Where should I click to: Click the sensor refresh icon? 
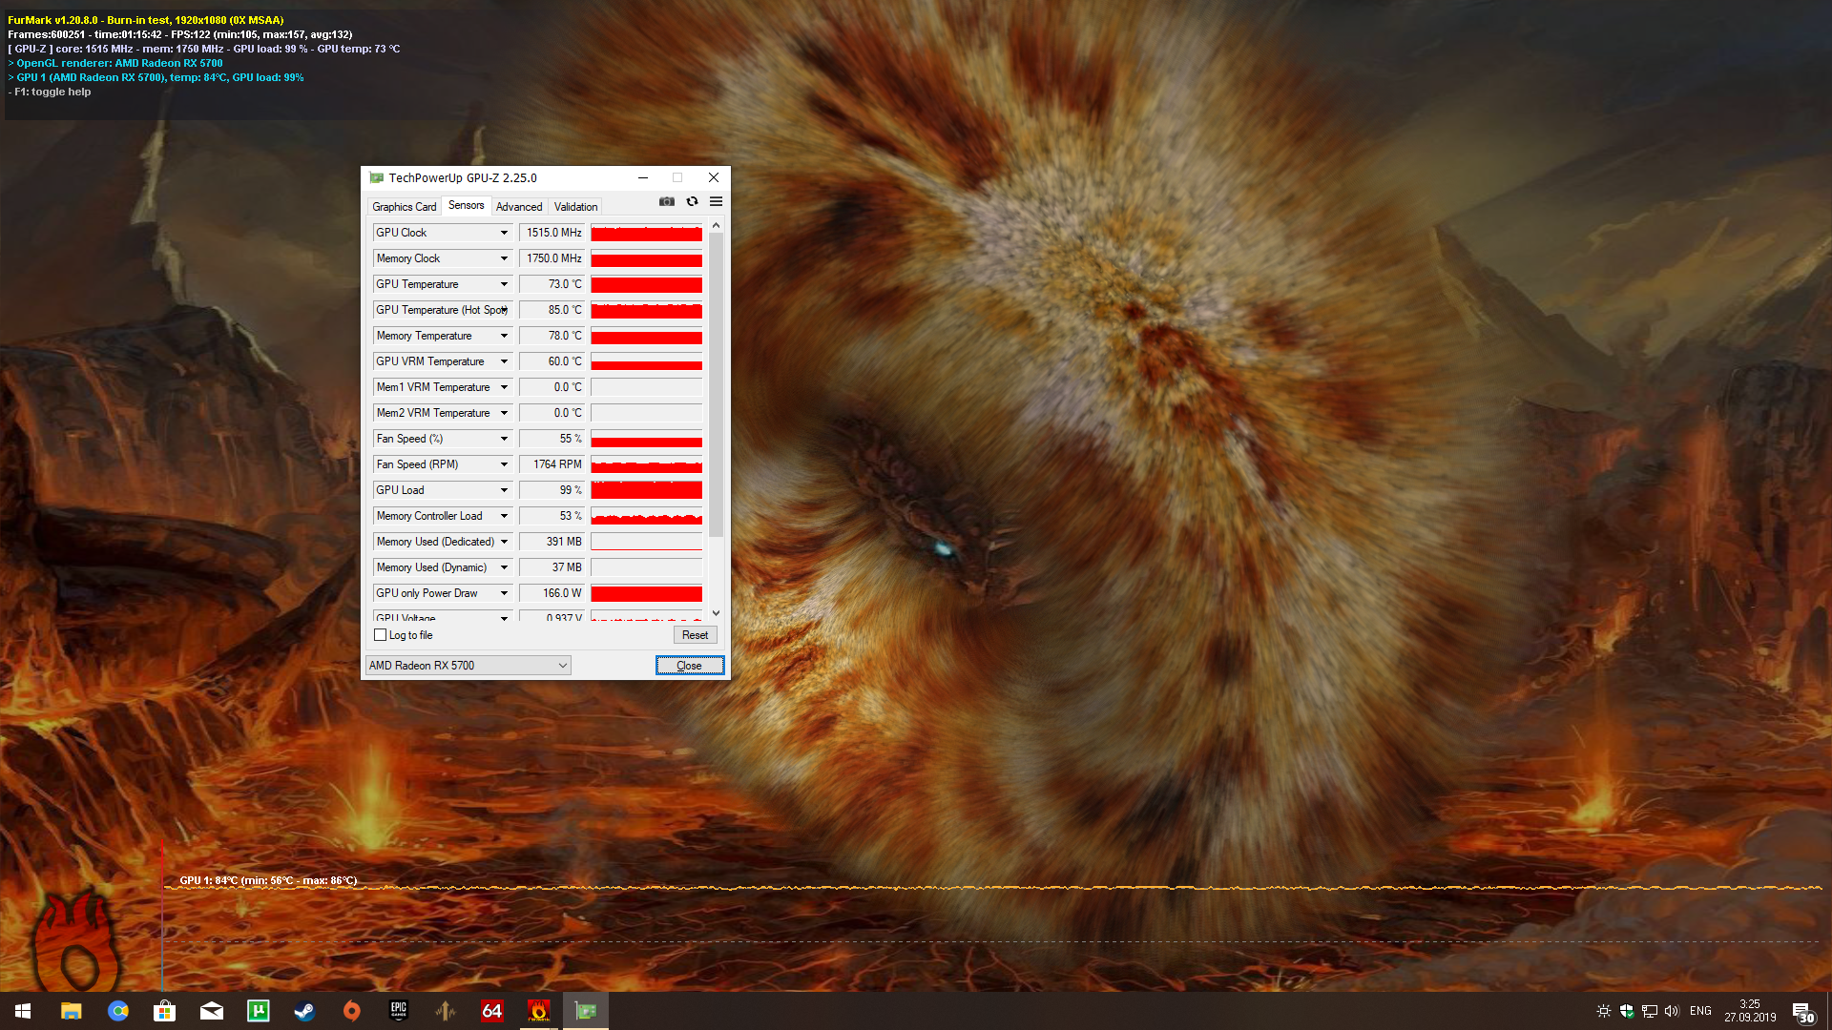pos(692,202)
